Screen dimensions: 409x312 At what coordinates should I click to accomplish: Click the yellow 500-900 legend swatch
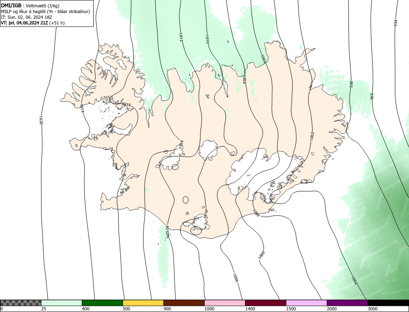coord(143,303)
